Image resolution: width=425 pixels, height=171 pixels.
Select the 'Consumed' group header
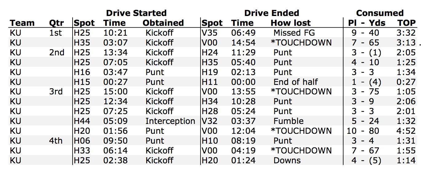pos(380,13)
